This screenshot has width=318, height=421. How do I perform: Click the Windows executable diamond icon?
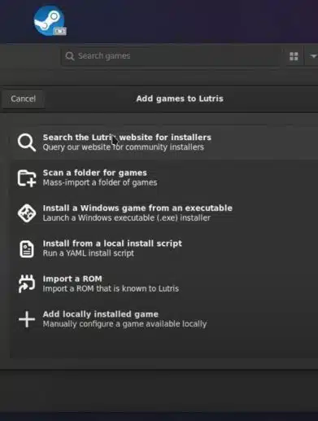[27, 213]
